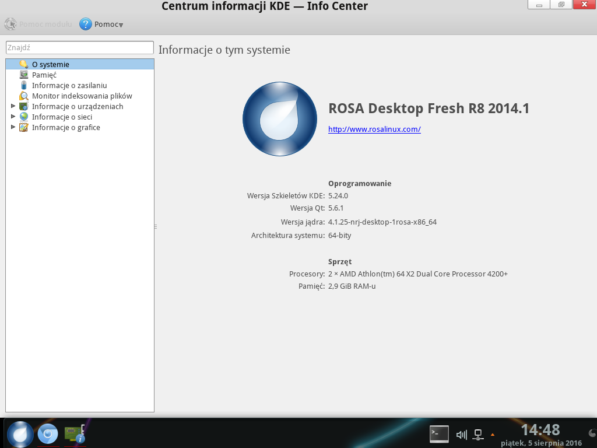The image size is (597, 448).
Task: Launch the Chromium browser from the taskbar
Action: [x=48, y=433]
